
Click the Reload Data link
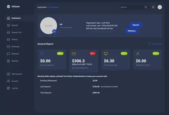pos(157,44)
